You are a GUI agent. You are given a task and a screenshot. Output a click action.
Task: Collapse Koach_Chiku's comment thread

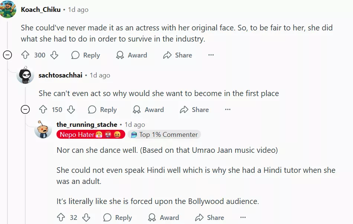coord(7,55)
